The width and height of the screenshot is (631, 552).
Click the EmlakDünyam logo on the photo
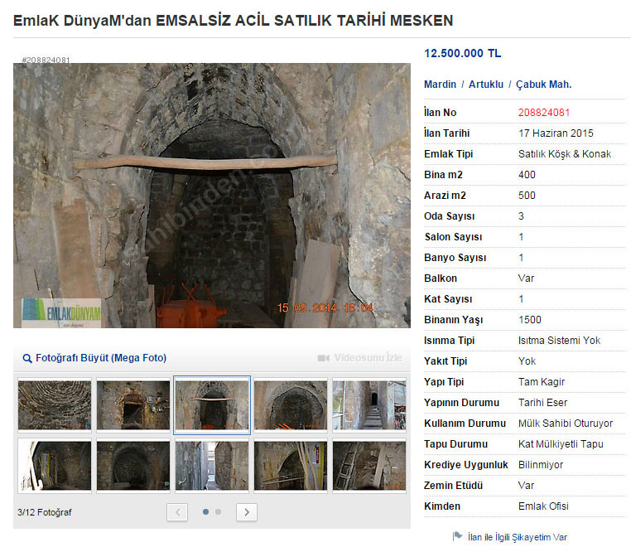61,312
